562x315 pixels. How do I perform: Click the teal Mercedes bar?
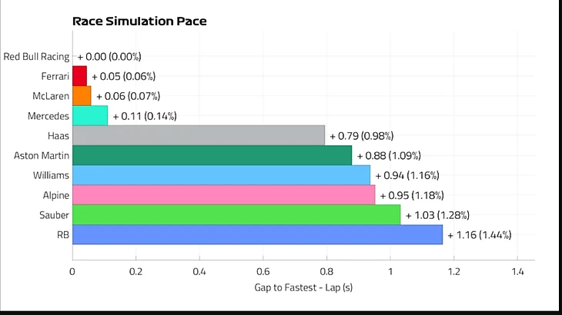click(90, 116)
